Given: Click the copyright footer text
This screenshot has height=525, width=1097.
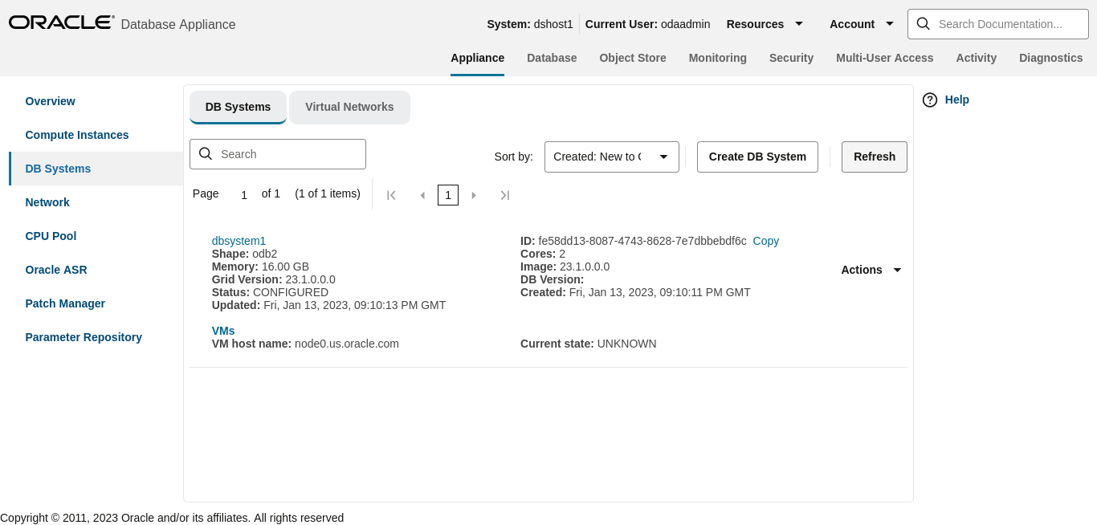Looking at the screenshot, I should [x=172, y=518].
